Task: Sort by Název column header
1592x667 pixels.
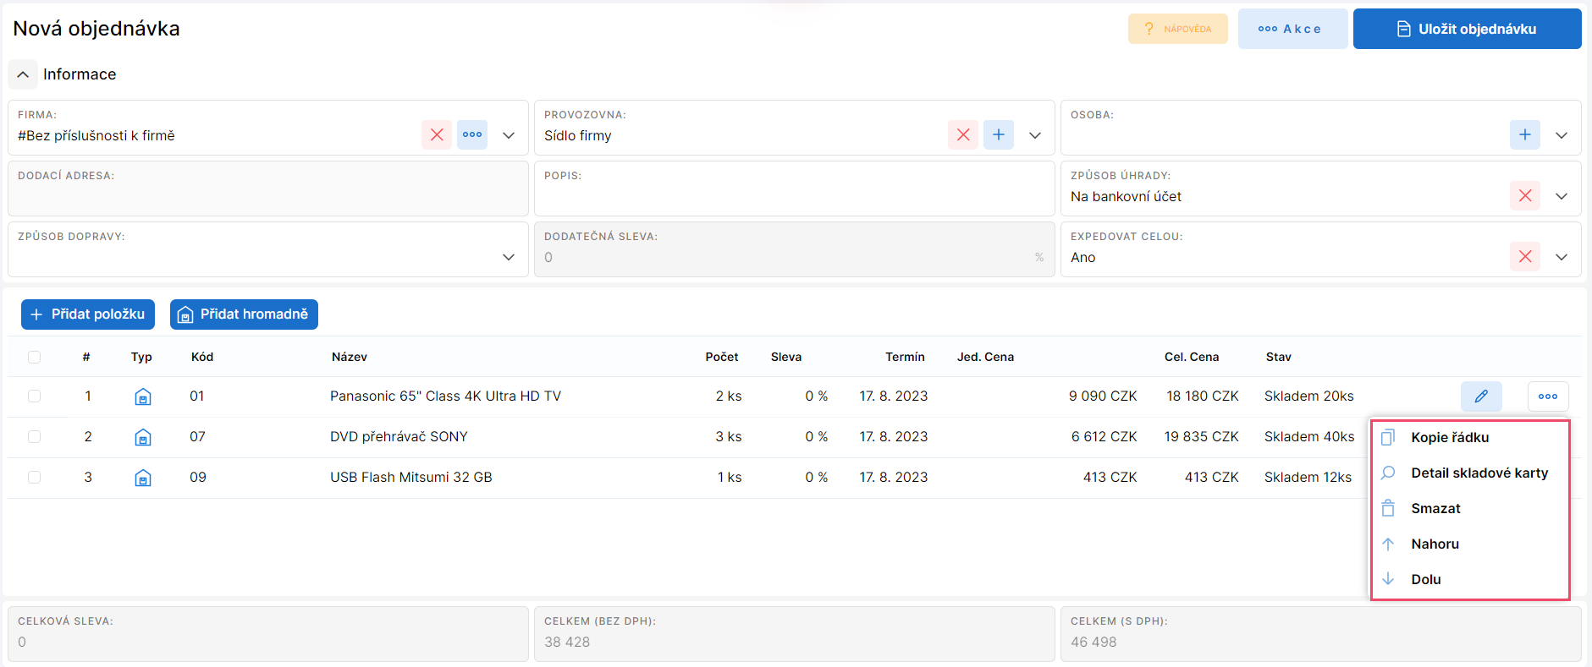Action: [350, 357]
